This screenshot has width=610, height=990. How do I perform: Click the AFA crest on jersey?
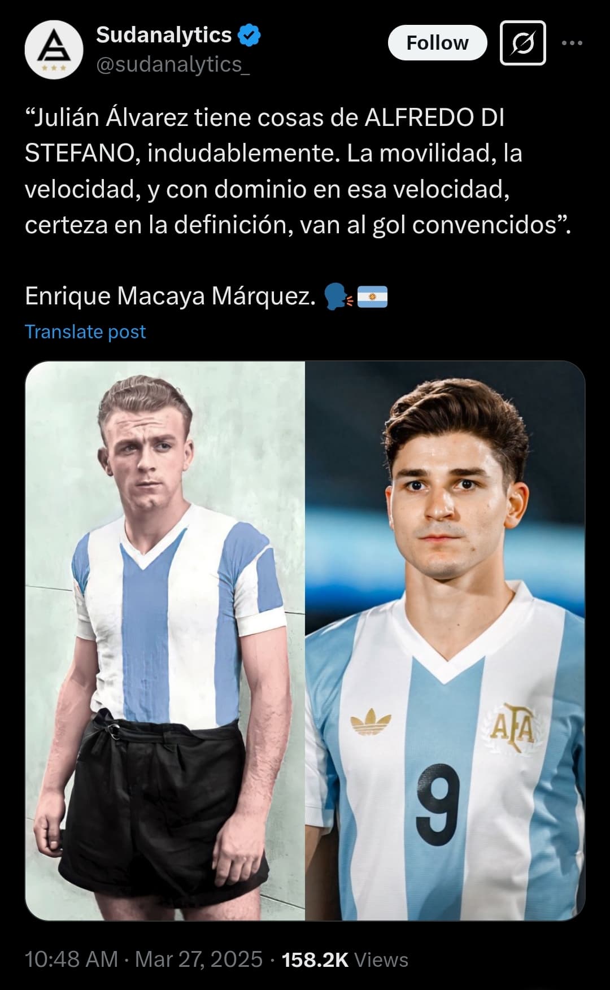pyautogui.click(x=511, y=727)
